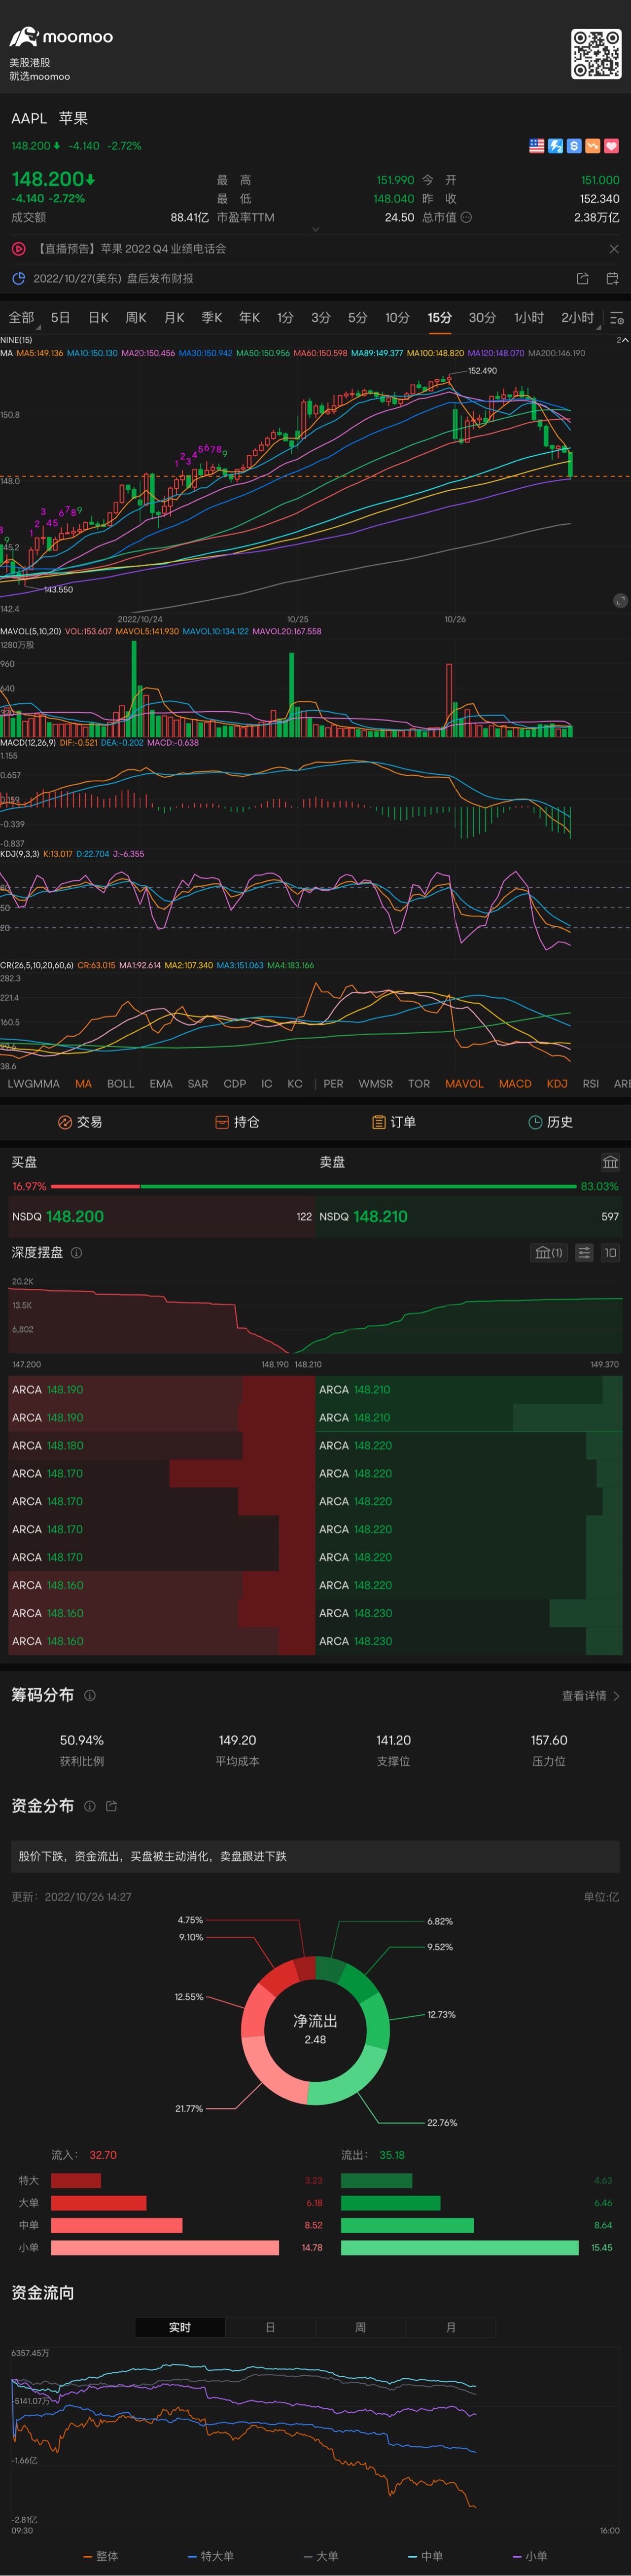This screenshot has height=2576, width=631.
Task: Toggle the SAR indicator
Action: point(198,1084)
